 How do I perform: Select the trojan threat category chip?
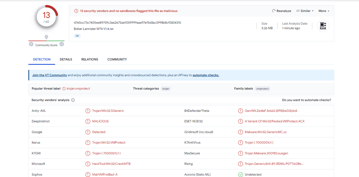(166, 89)
